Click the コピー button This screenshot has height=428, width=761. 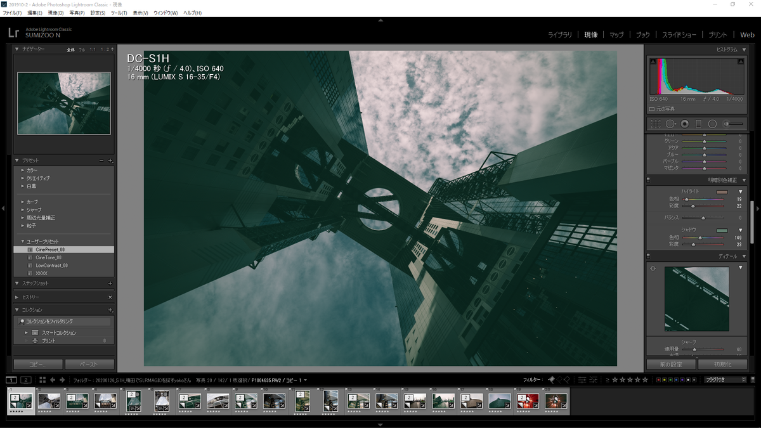(38, 365)
